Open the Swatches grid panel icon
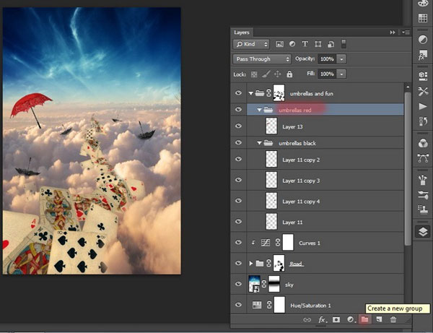The image size is (433, 333). (x=423, y=18)
